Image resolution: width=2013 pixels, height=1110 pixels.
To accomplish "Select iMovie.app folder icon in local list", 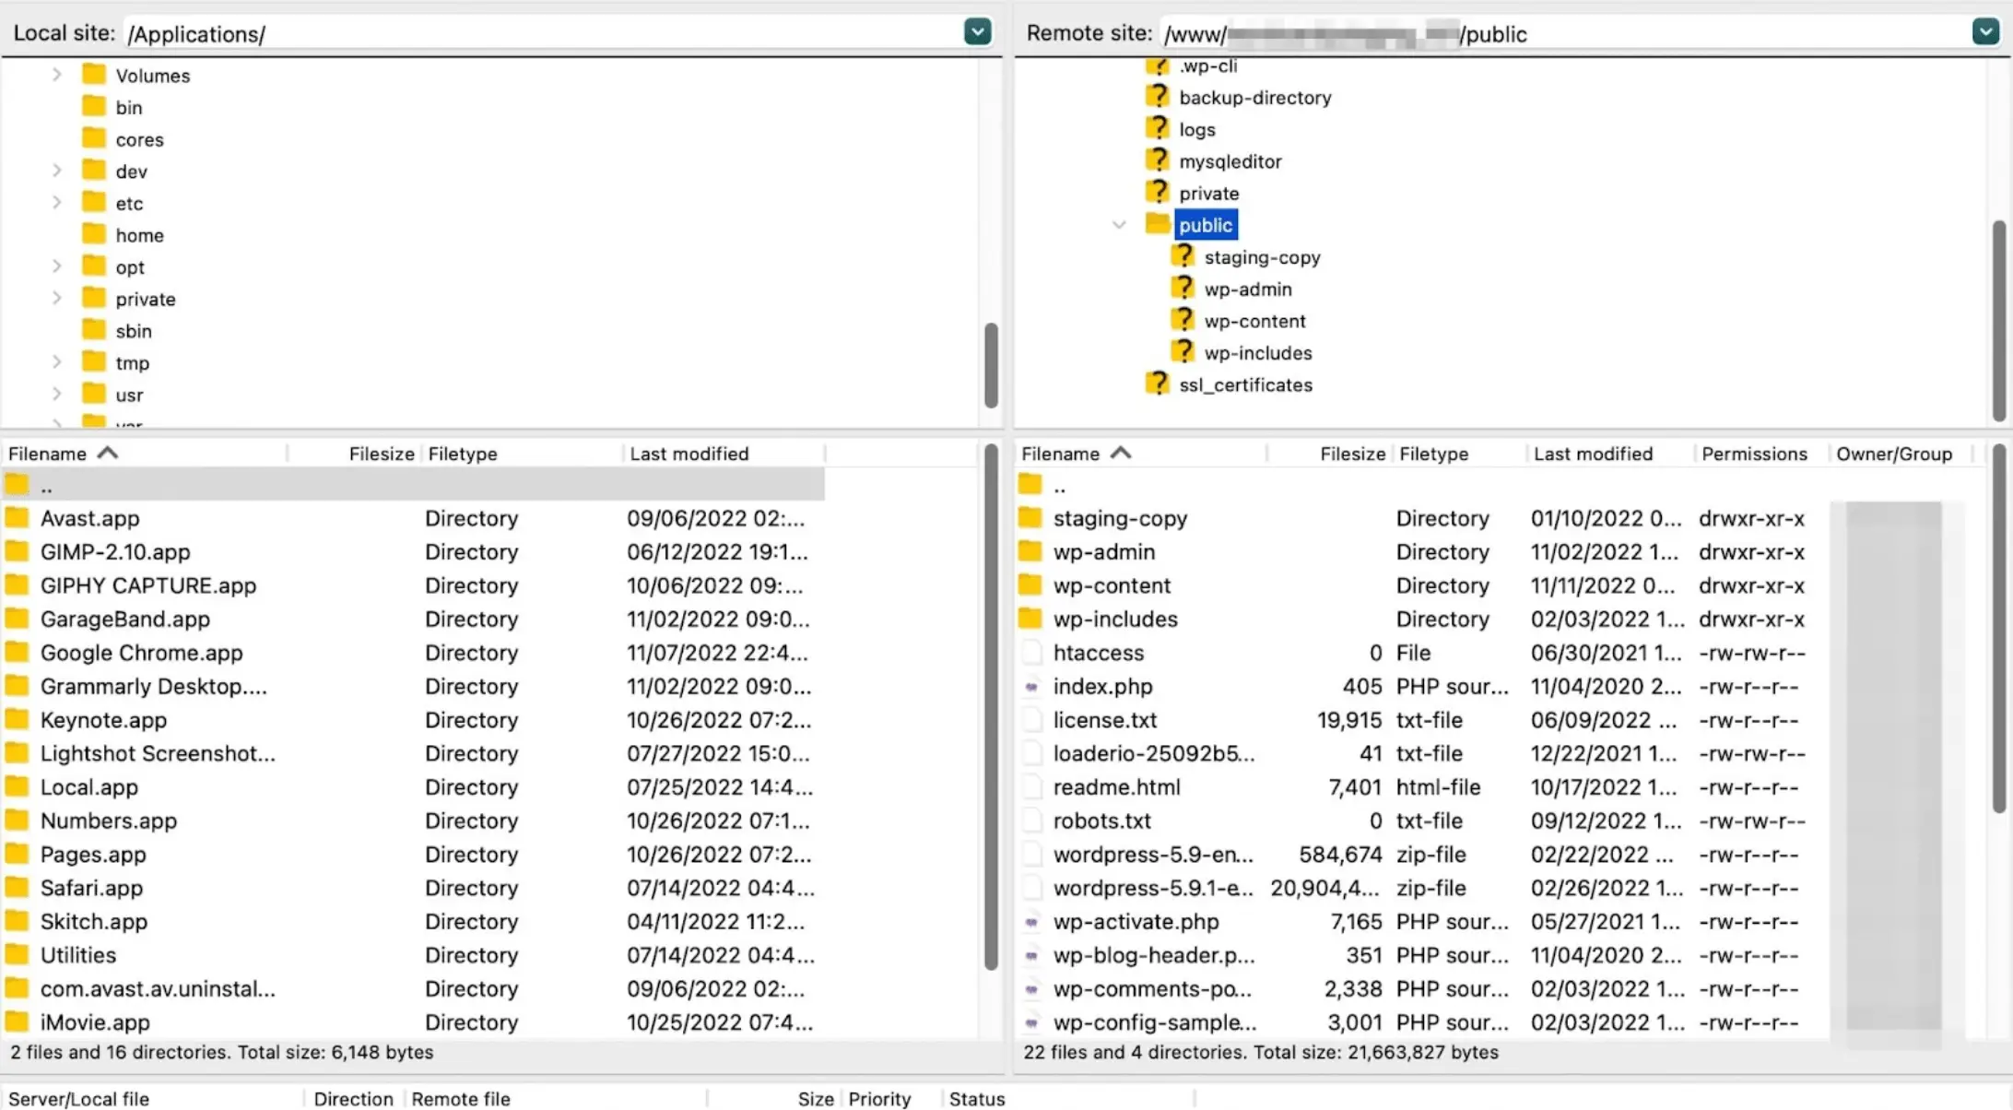I will pyautogui.click(x=17, y=1021).
